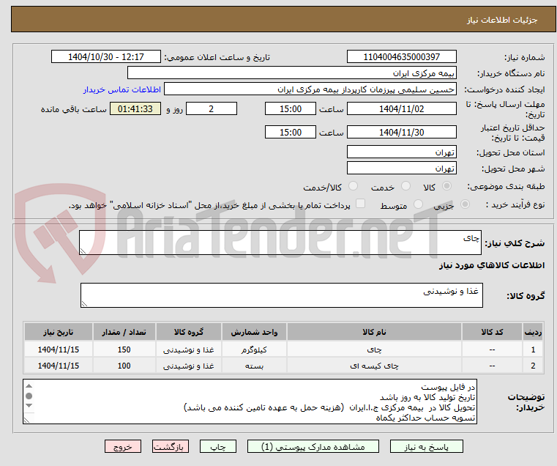Click the validity hour field beside 1404/11/30
The height and width of the screenshot is (466, 557).
click(291, 132)
